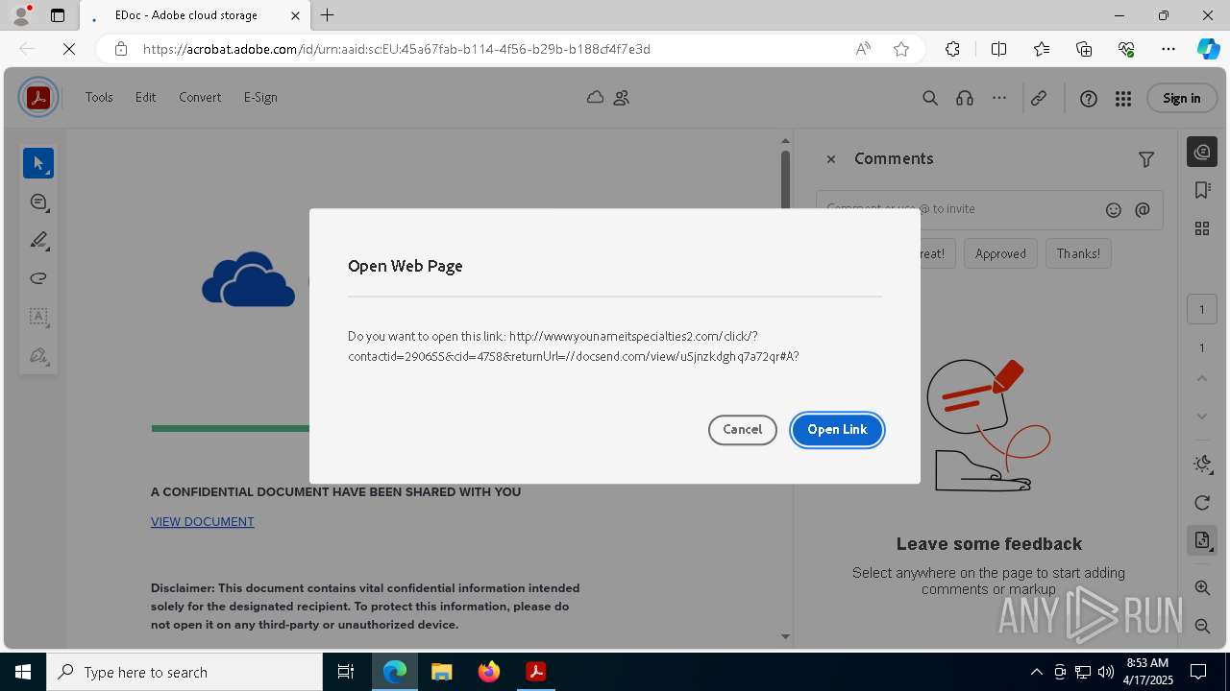This screenshot has height=691, width=1230.
Task: Cancel the Open Web Page dialog
Action: point(743,430)
